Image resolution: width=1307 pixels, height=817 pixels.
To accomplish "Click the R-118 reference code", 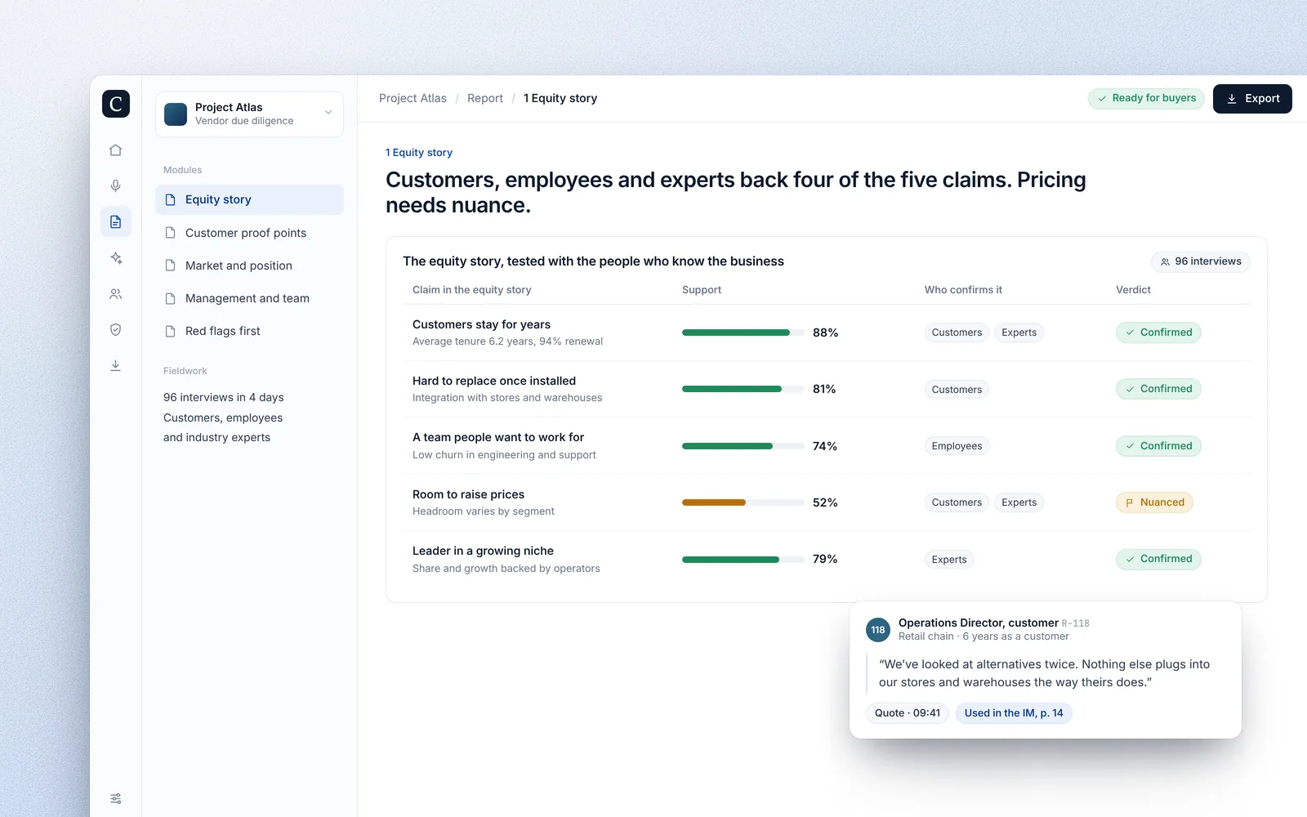I will (1076, 623).
